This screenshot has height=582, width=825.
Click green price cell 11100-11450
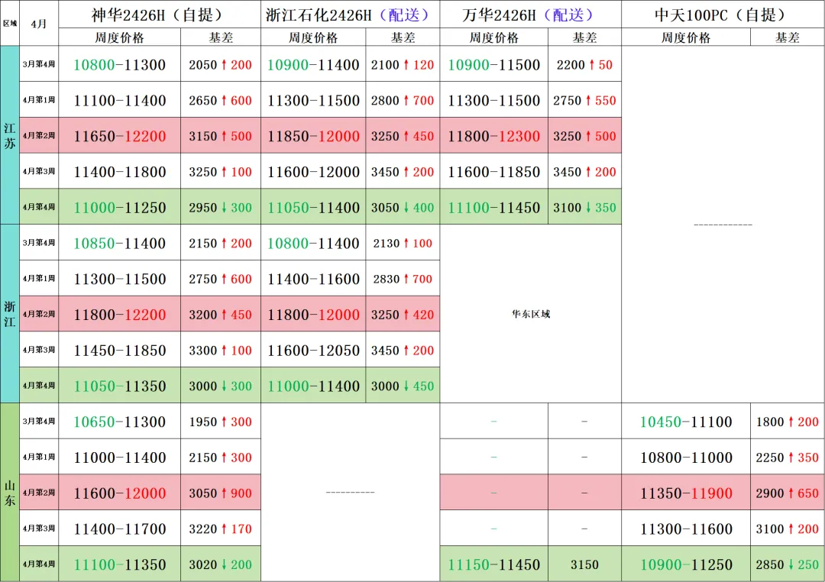493,207
